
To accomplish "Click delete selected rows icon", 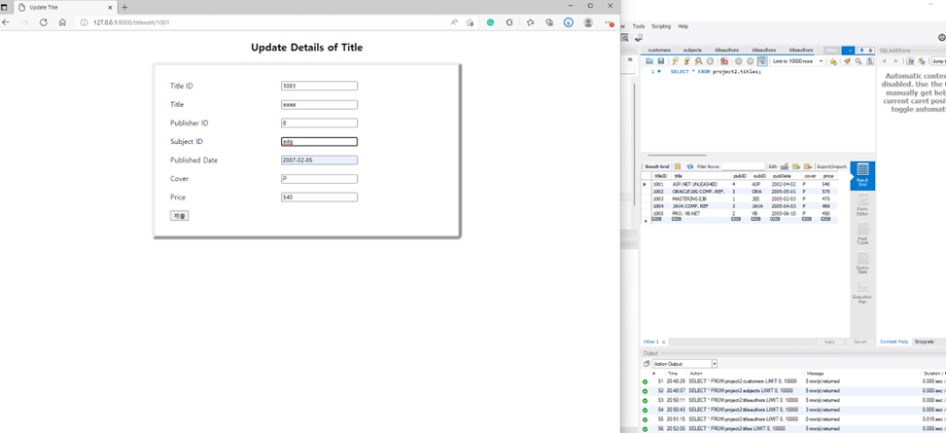I will coord(807,166).
